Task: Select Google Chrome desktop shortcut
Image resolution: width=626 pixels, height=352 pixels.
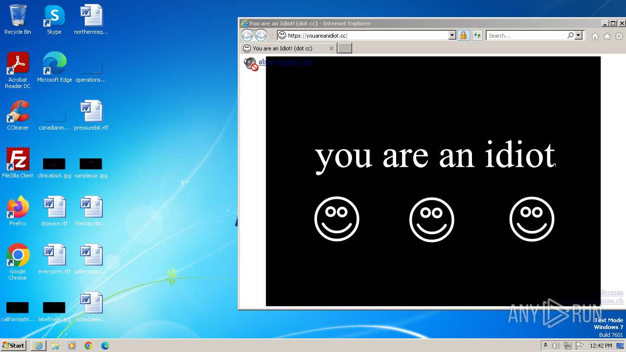Action: pos(18,262)
